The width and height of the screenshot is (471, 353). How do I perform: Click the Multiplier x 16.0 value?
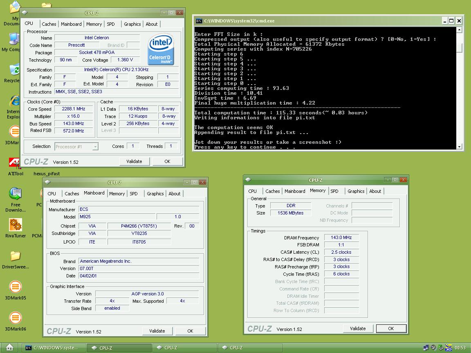pyautogui.click(x=74, y=116)
